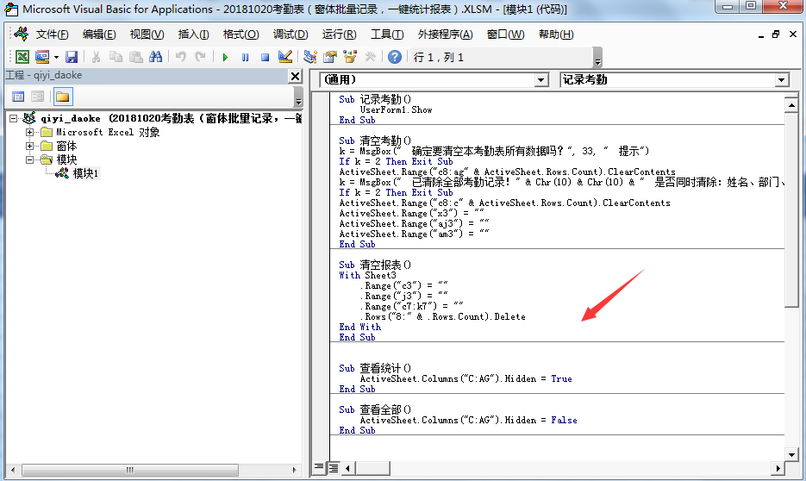
Task: Click the Paste clipboard icon
Action: tap(135, 57)
